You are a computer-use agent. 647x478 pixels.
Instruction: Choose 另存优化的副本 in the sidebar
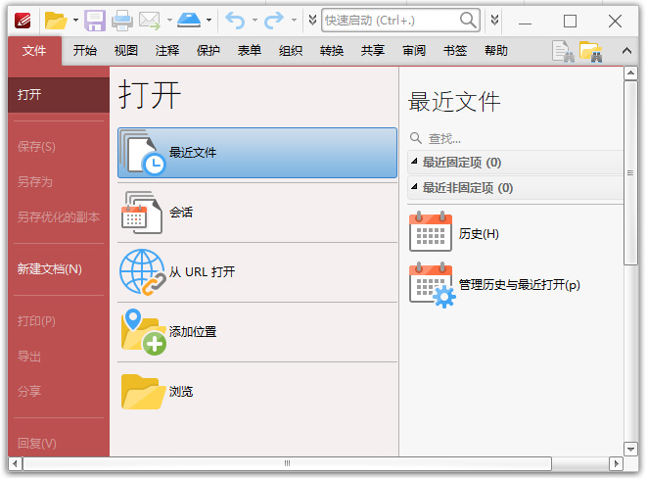coord(59,216)
